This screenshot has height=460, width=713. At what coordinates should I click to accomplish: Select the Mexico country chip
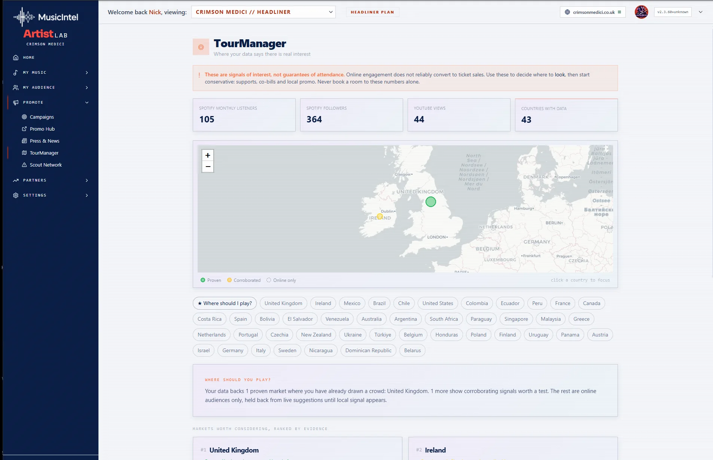click(x=352, y=303)
